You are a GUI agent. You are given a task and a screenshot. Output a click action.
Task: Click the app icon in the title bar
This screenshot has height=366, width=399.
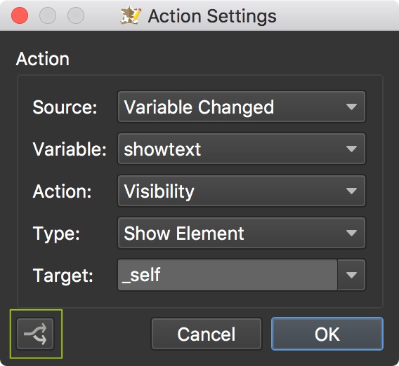click(131, 16)
